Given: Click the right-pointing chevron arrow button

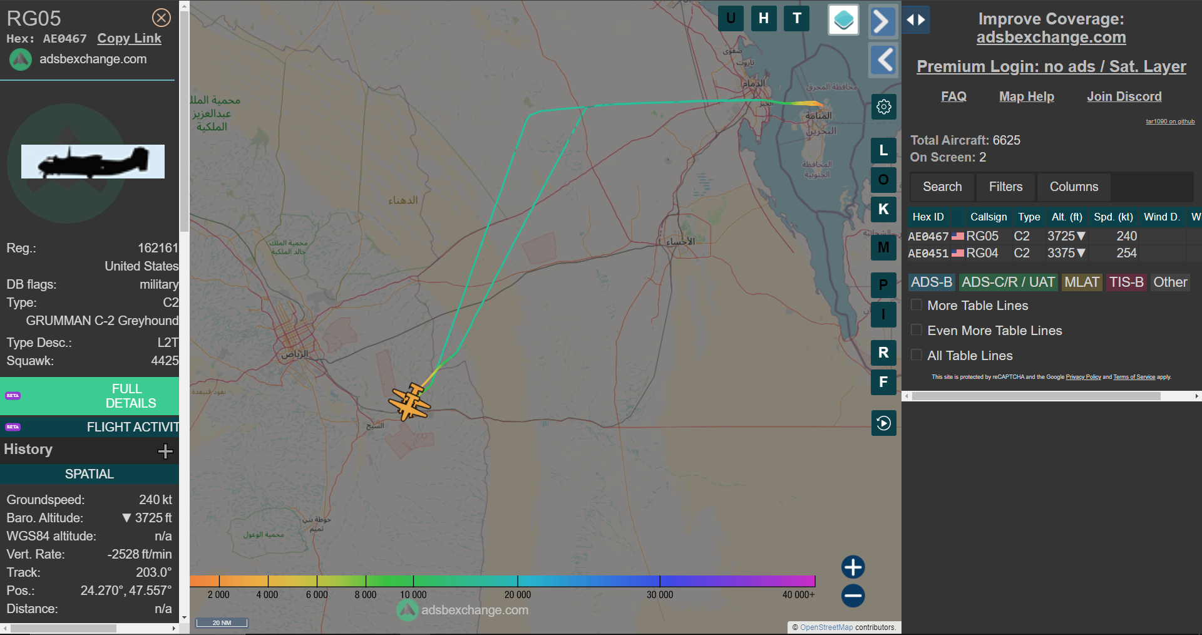Looking at the screenshot, I should 883,22.
